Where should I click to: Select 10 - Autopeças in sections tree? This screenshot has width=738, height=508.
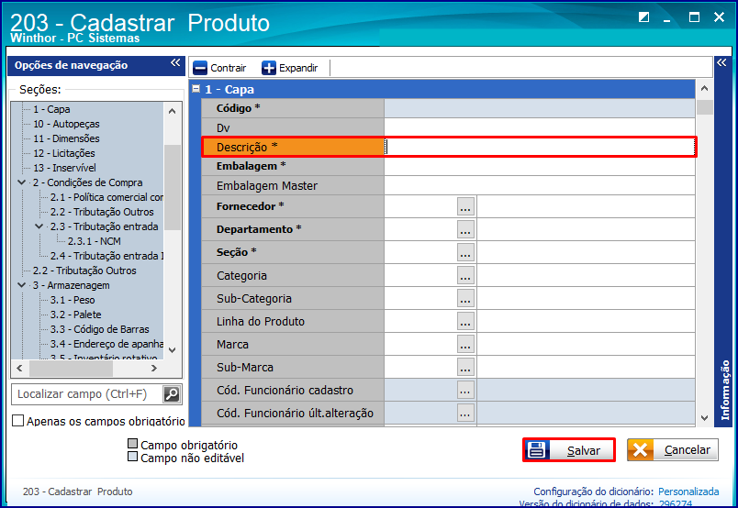66,124
